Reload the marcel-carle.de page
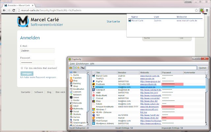Image resolution: width=211 pixels, height=132 pixels. pos(14,10)
